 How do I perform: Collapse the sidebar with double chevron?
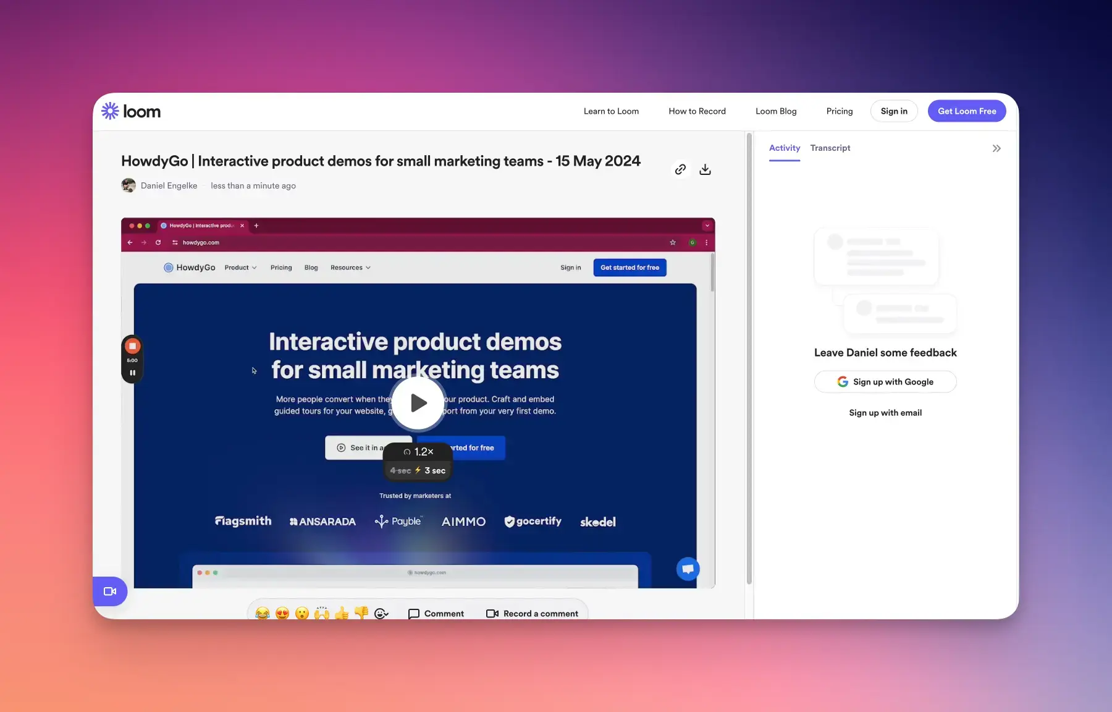click(996, 148)
